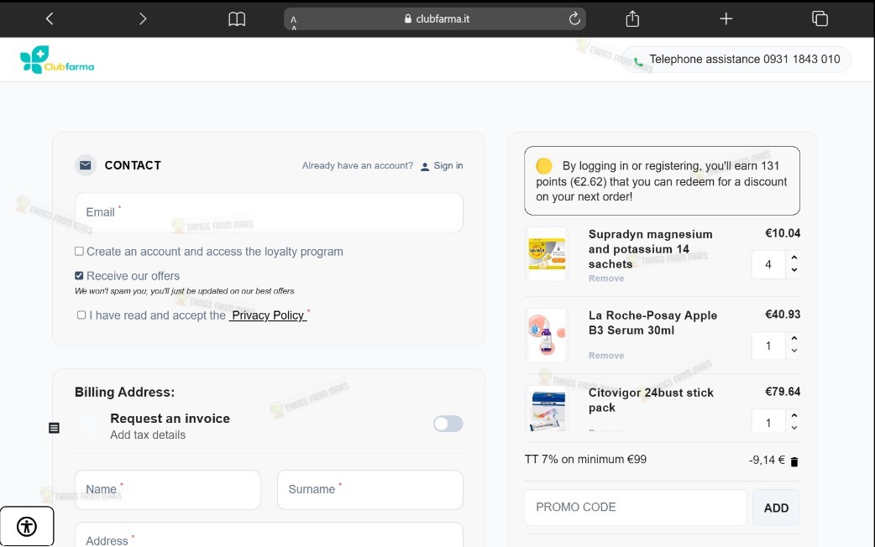Click the Add tax details text
Screen dimensions: 875x547
pos(148,435)
